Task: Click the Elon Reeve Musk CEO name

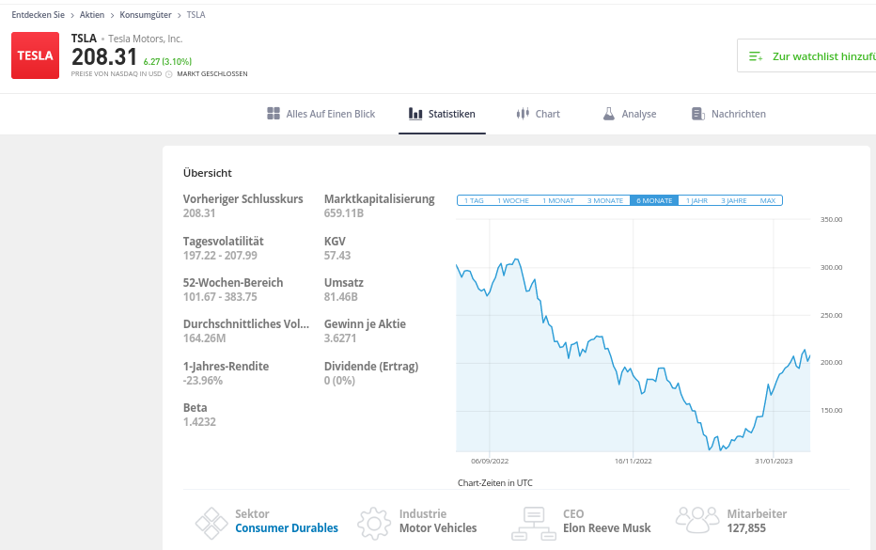Action: pos(607,528)
